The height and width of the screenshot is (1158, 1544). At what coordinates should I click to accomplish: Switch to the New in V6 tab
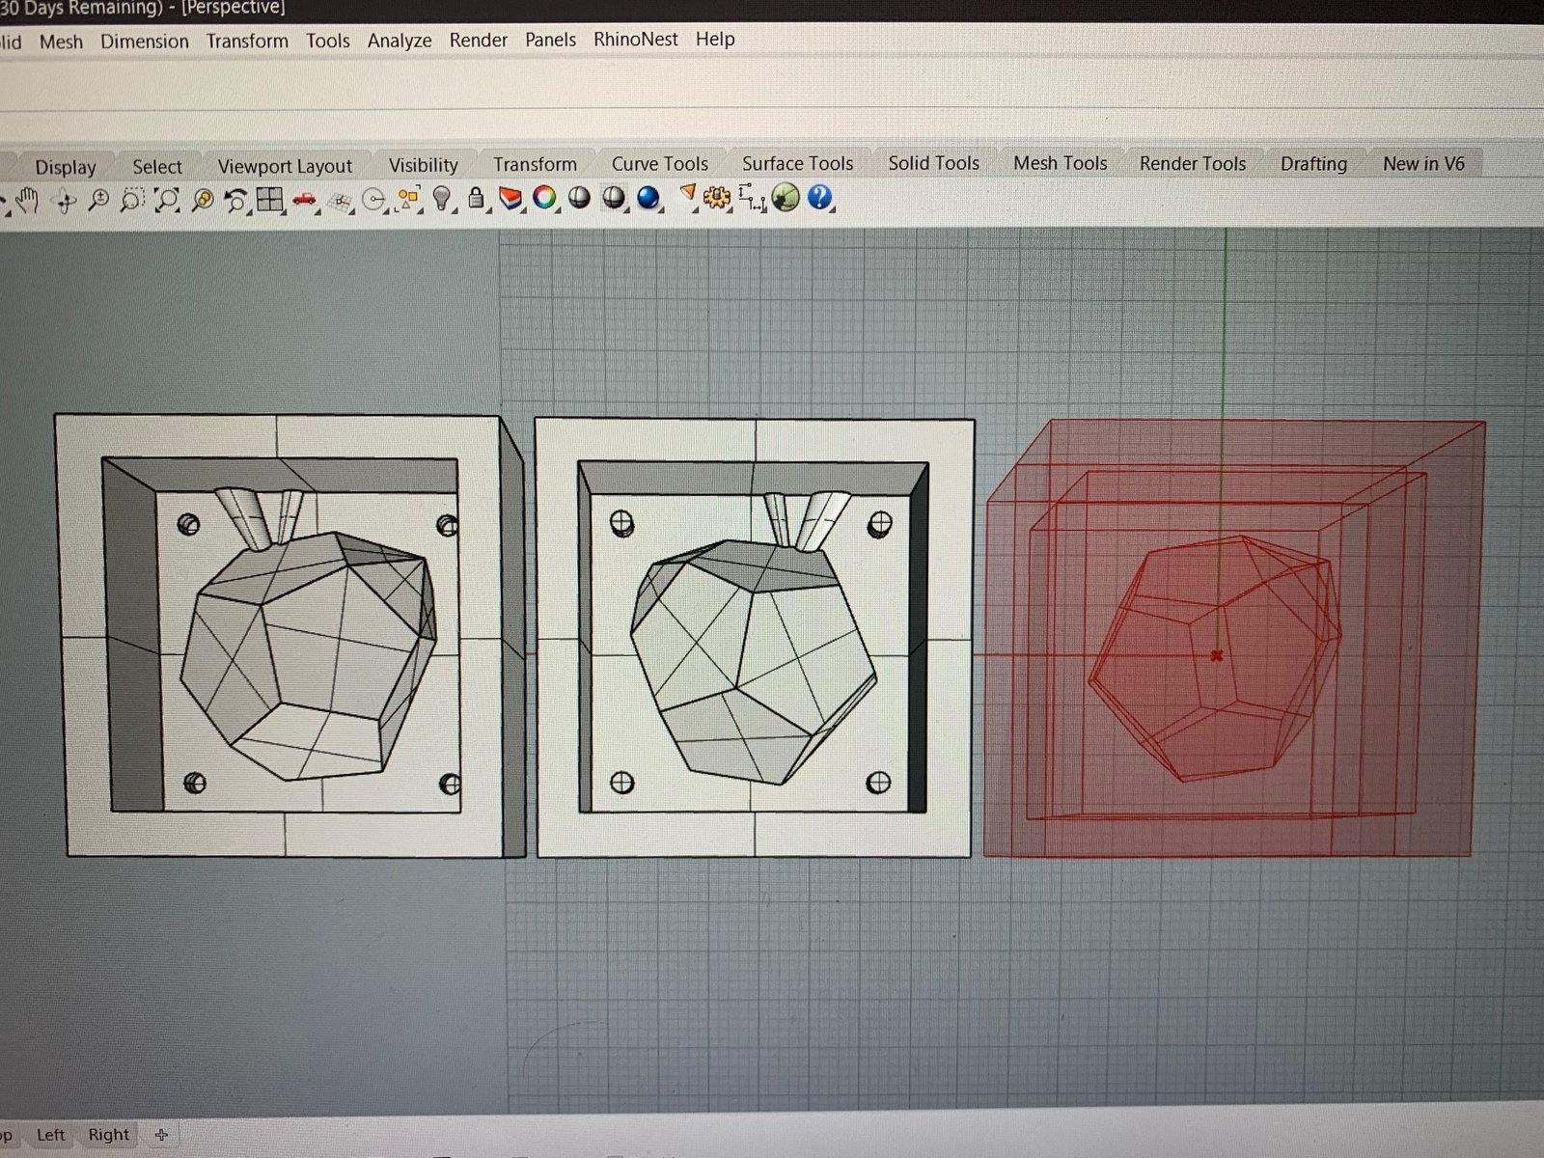tap(1423, 164)
